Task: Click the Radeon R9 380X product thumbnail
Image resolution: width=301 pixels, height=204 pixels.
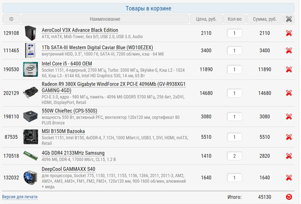Action: tap(30, 93)
